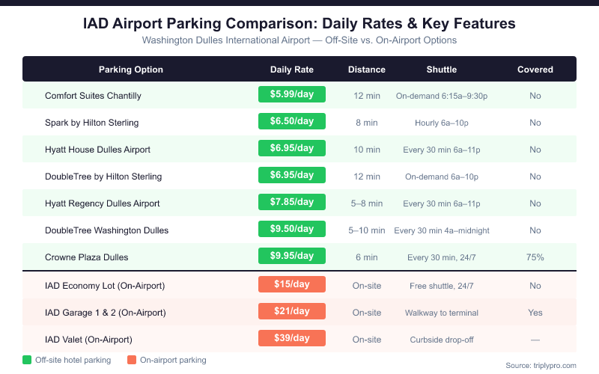Screen dimensions: 599x374
Task: Click the Covered column header
Action: [x=535, y=70]
